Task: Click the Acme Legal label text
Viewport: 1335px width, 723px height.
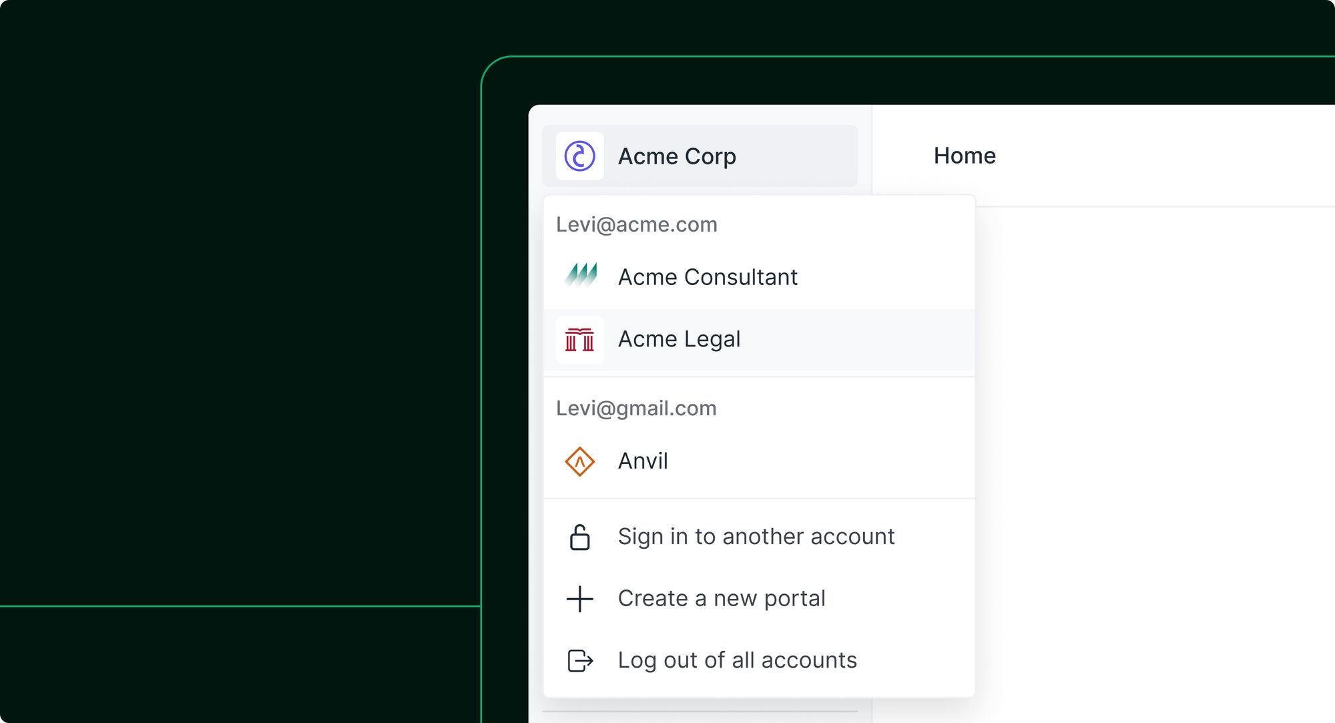Action: tap(679, 340)
